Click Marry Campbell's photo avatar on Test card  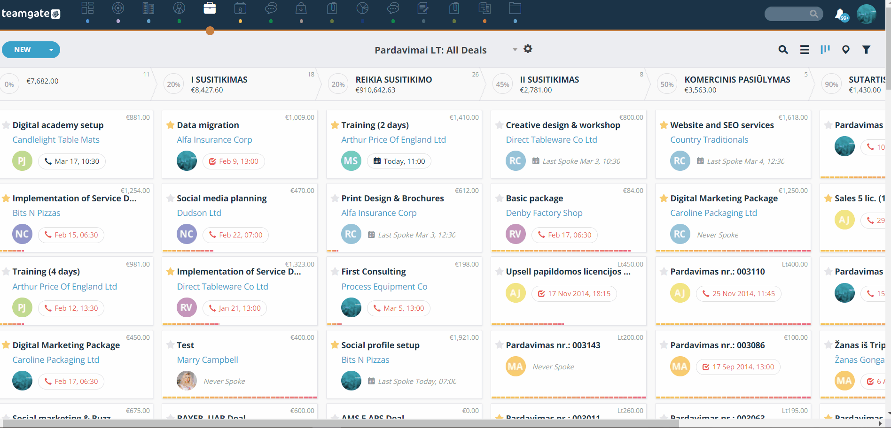[187, 381]
